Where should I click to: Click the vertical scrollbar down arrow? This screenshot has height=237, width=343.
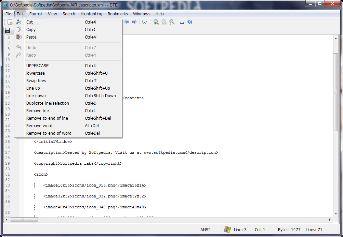click(336, 214)
